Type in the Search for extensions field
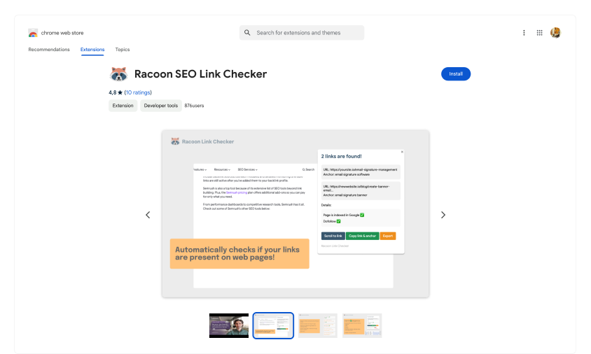Viewport: 591px width, 354px height. 307,33
